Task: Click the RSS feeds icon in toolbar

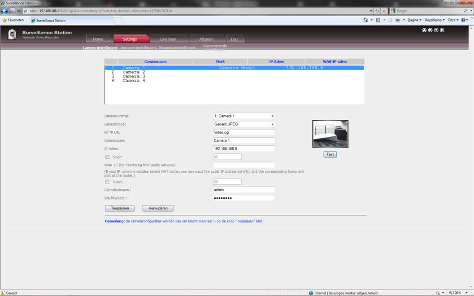Action: (x=378, y=20)
